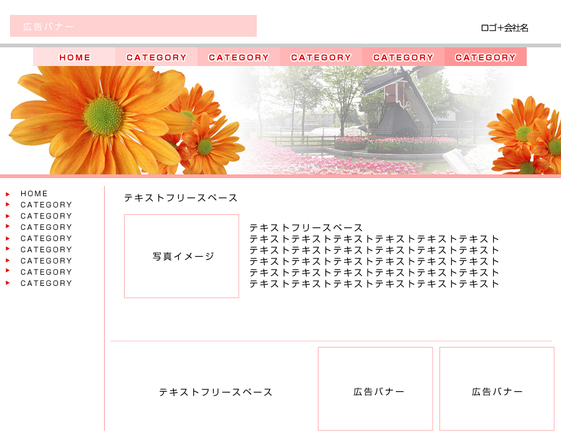
Task: Open the CATEGORY link directly below sidebar HOME
Action: (46, 205)
